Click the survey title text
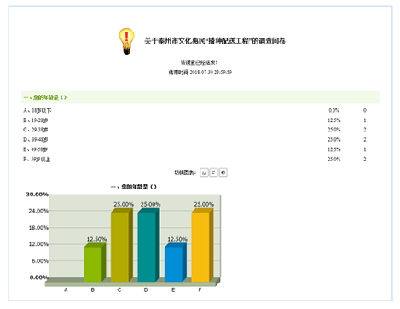Viewport: 400px width, 309px height. tap(215, 41)
